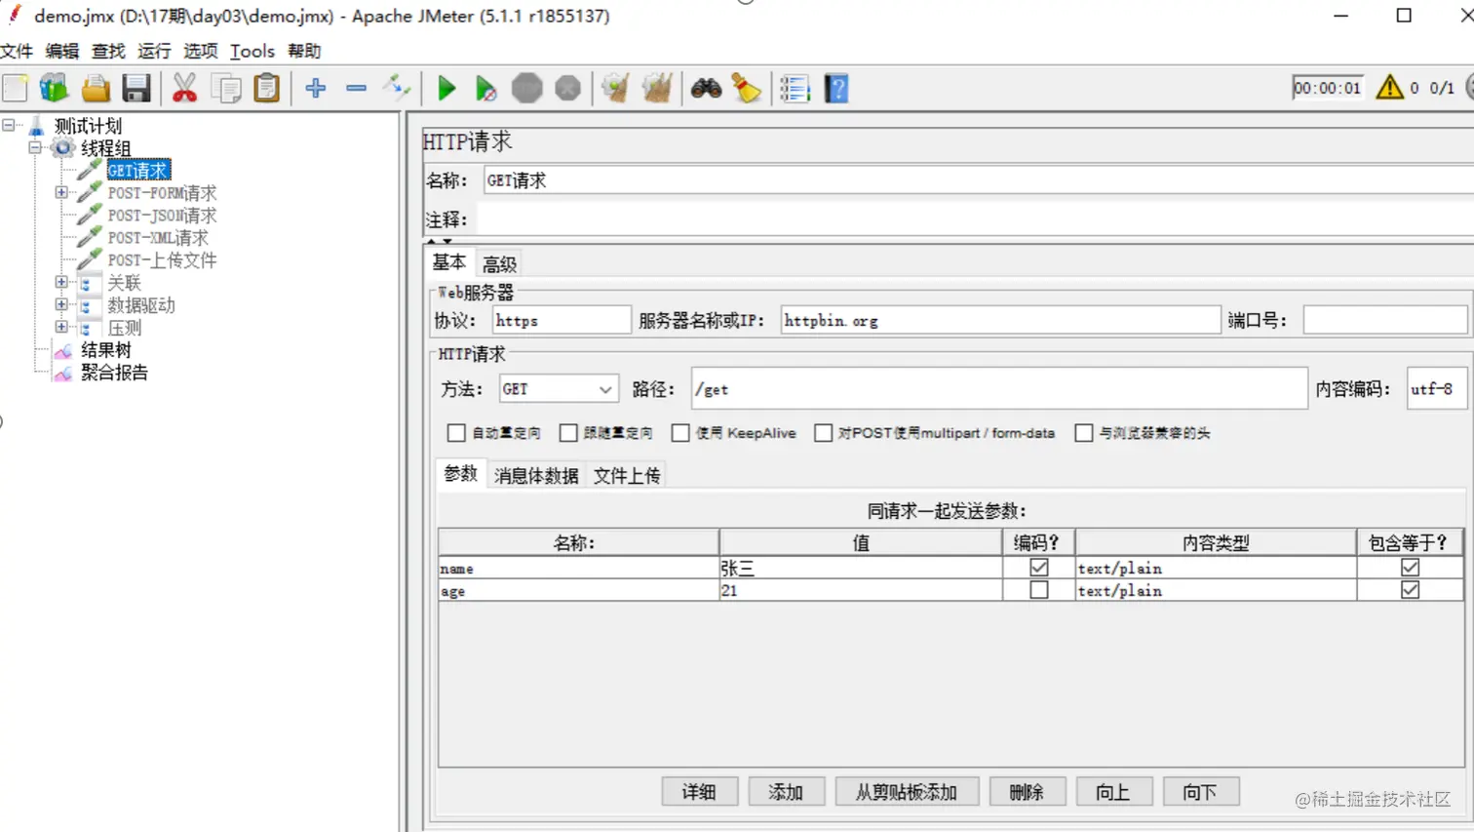Click the Collapse All minus icon
This screenshot has width=1474, height=832.
pyautogui.click(x=356, y=89)
